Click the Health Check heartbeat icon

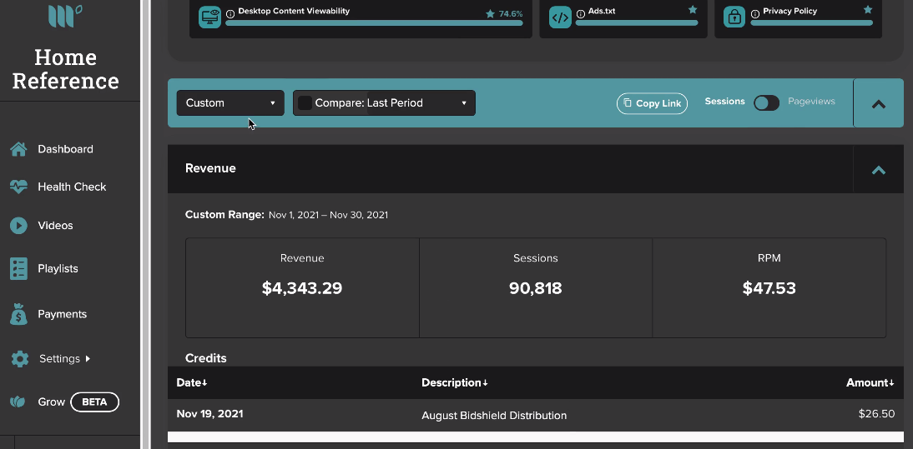click(18, 187)
